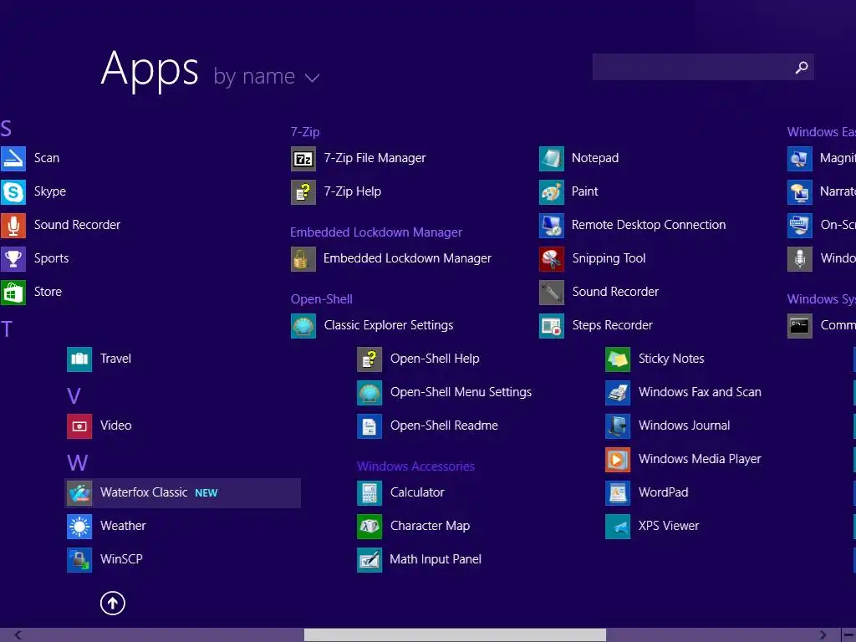Launch the Sticky Notes icon
This screenshot has width=856, height=642.
pos(618,359)
